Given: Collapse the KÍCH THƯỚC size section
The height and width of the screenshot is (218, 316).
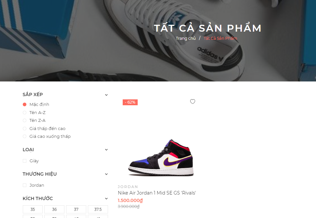Looking at the screenshot, I should point(106,199).
